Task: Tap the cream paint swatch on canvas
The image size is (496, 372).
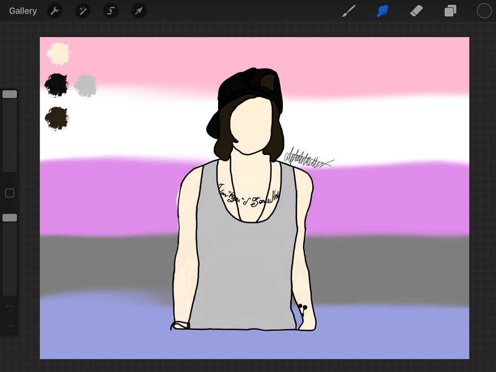Action: pos(57,54)
